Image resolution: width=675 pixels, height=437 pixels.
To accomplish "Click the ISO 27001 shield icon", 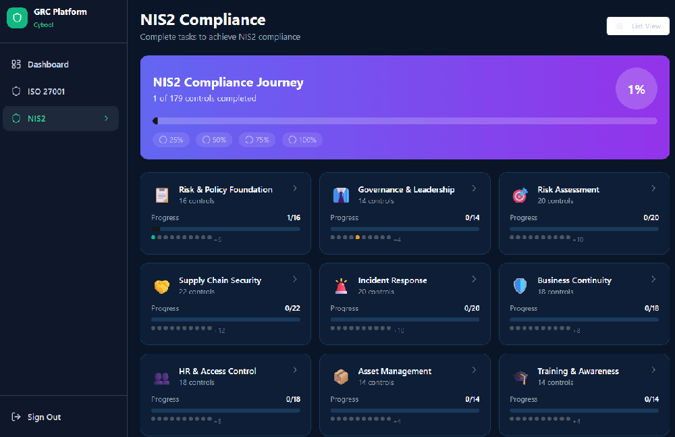I will pos(16,91).
